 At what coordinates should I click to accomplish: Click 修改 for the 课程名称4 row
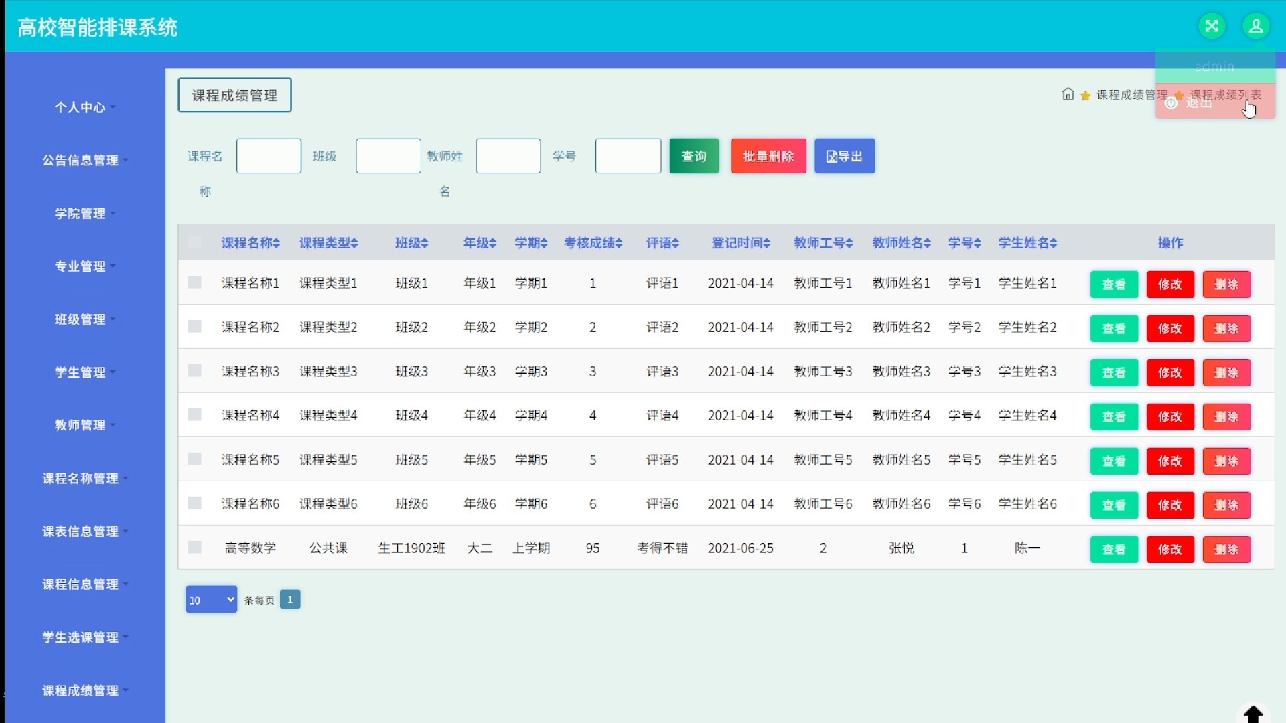tap(1170, 416)
